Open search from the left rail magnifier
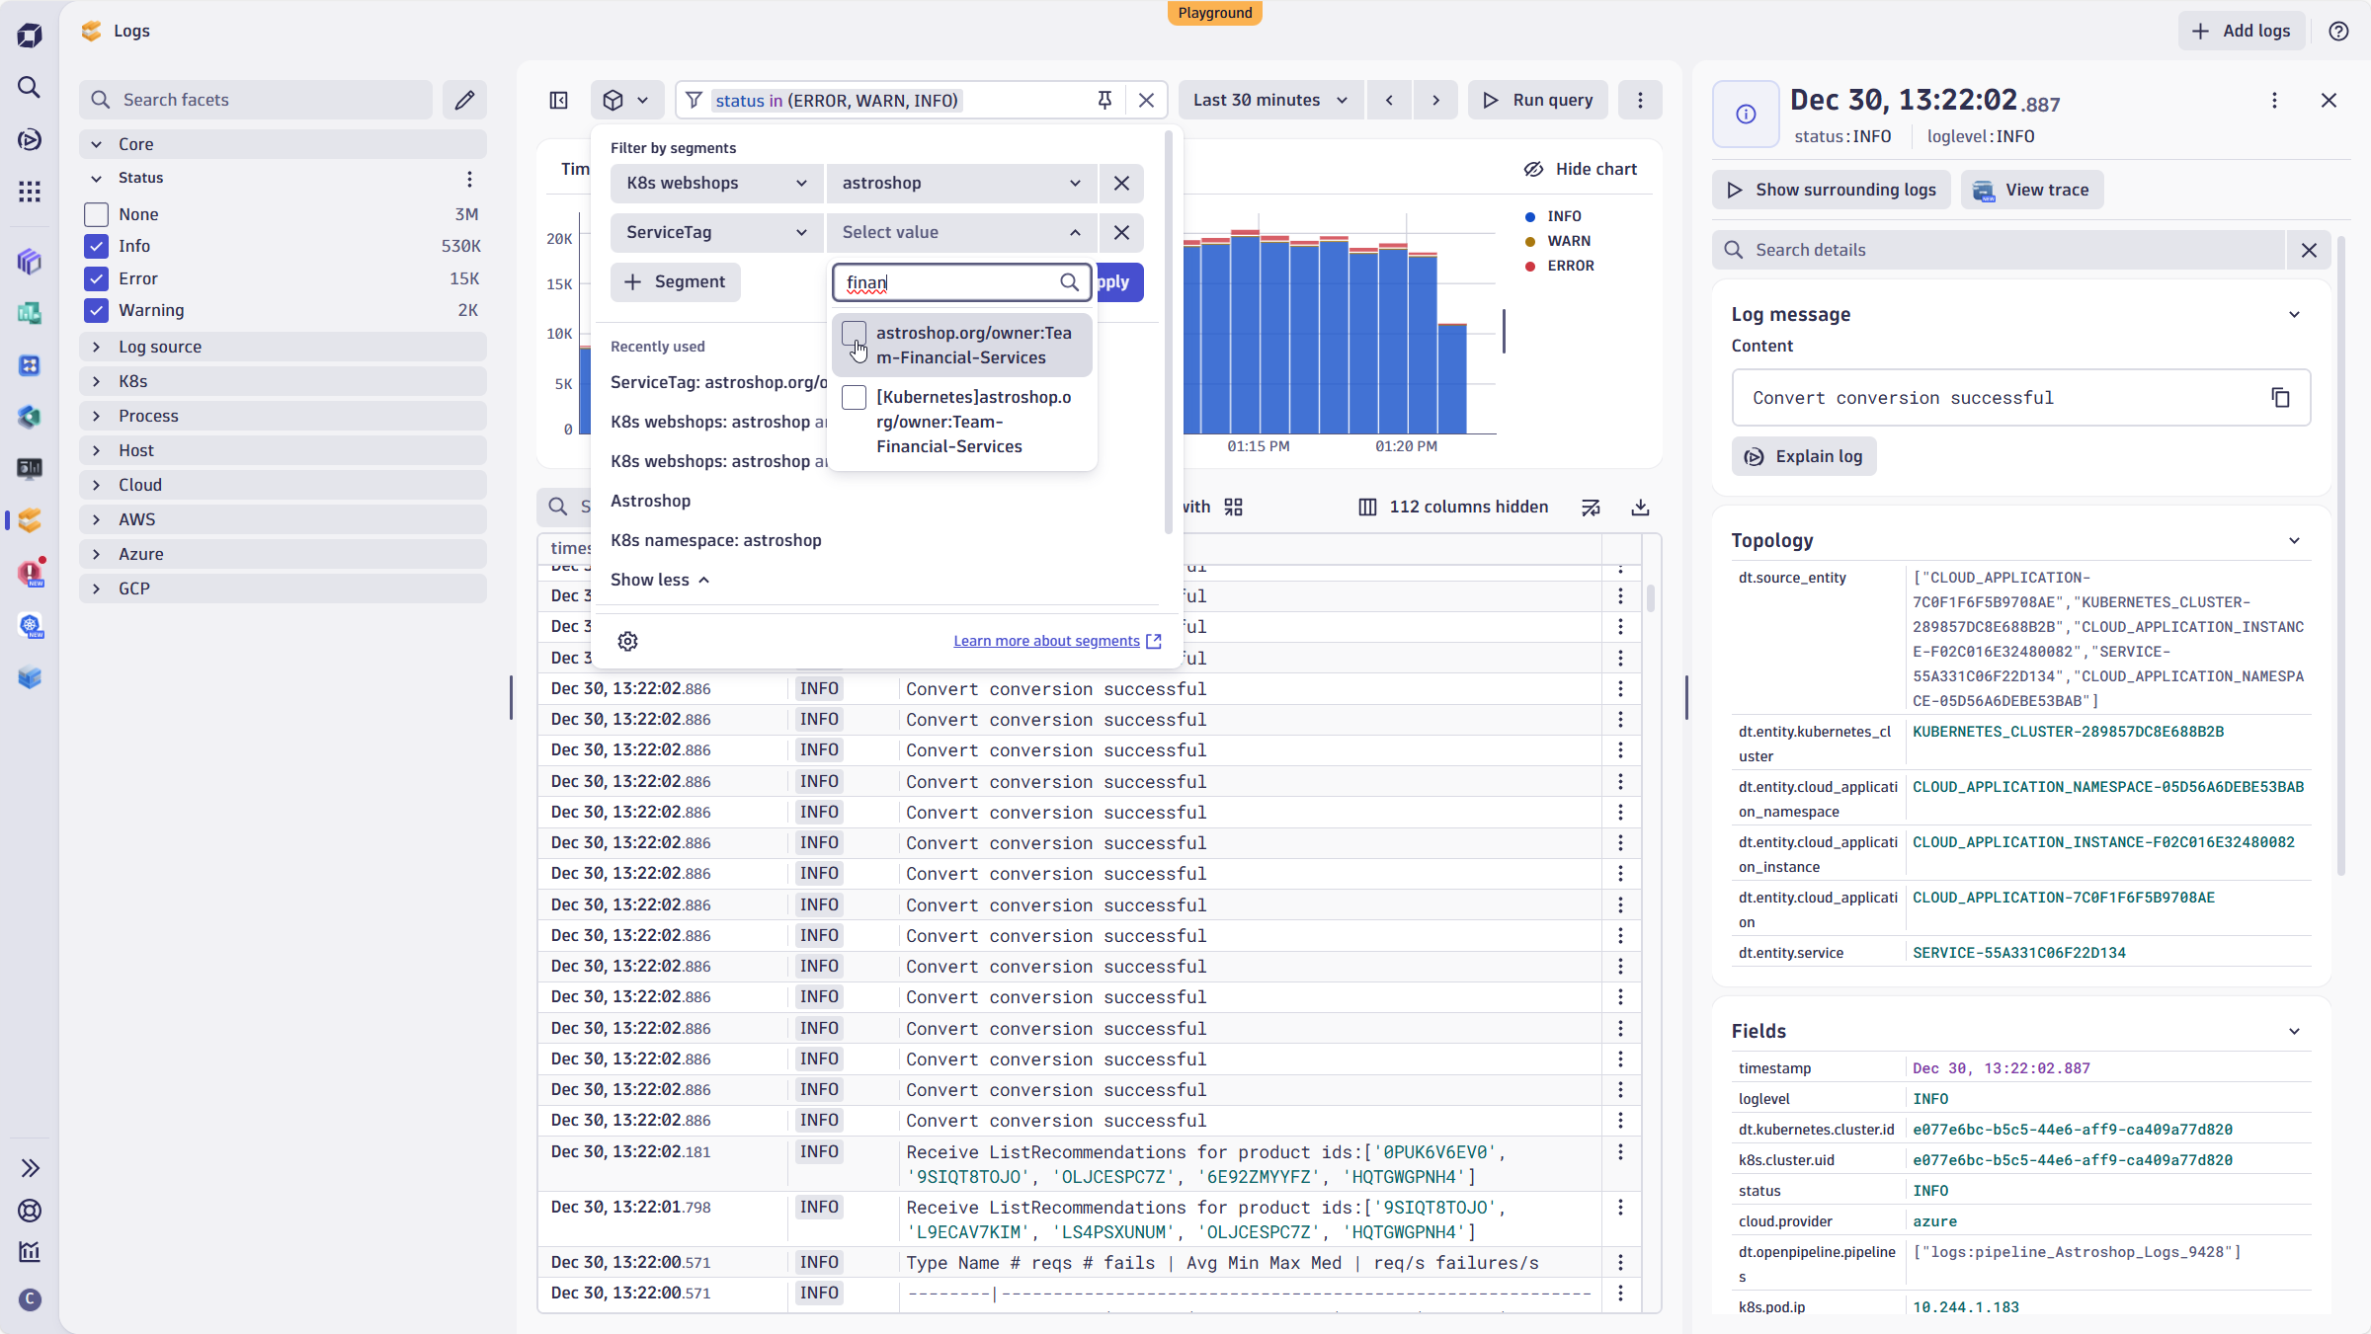Image resolution: width=2371 pixels, height=1334 pixels. click(30, 87)
